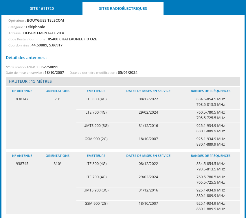
Task: Click the service start date 18/10/2007 in header
Action: [54, 73]
